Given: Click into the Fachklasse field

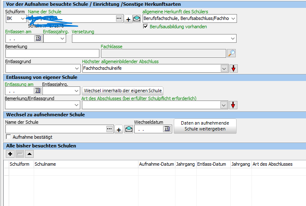Looking at the screenshot, I should coord(163,54).
